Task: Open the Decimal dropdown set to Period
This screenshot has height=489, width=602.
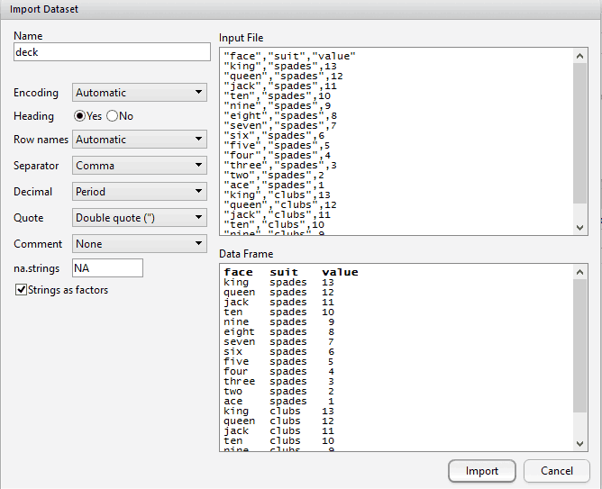Action: (140, 192)
